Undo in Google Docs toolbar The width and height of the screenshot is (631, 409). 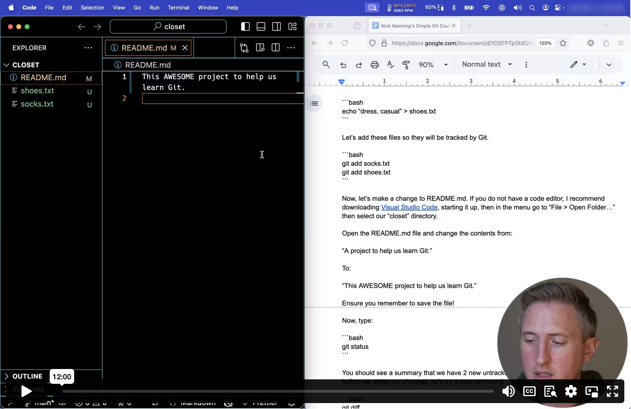click(x=343, y=65)
